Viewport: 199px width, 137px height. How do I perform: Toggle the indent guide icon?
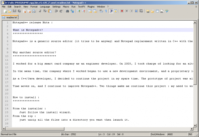(111, 11)
